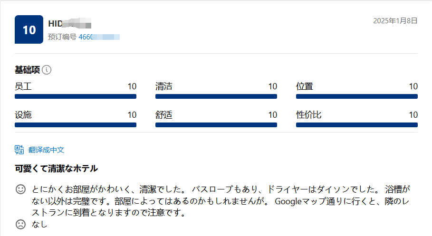Click the 设施 rating bar
The height and width of the screenshot is (236, 432).
[76, 125]
